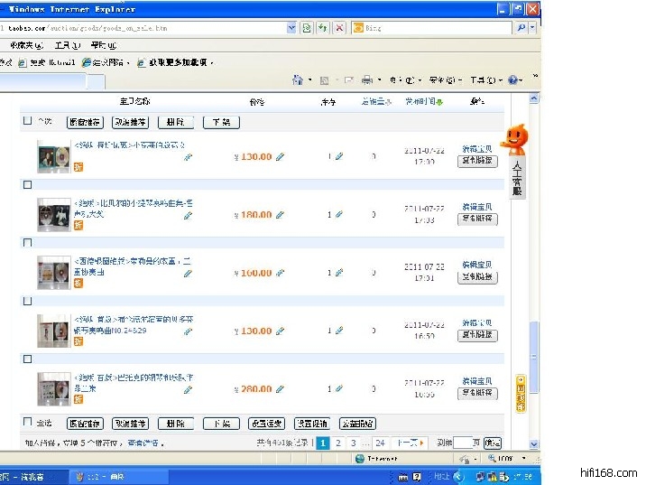The image size is (646, 485).
Task: Open the address bar history dropdown
Action: tap(291, 28)
